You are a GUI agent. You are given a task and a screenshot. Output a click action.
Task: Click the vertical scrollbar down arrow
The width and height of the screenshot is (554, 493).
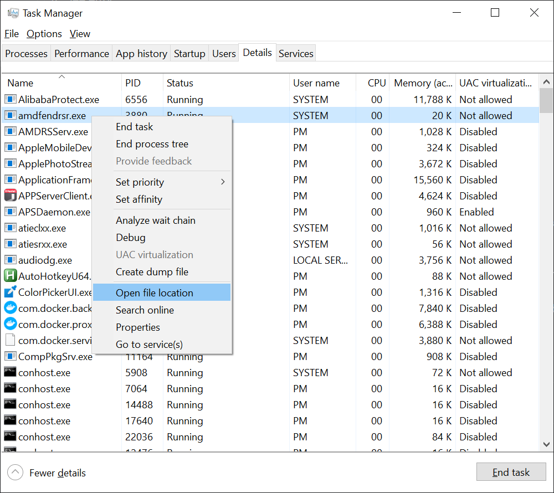pyautogui.click(x=546, y=444)
